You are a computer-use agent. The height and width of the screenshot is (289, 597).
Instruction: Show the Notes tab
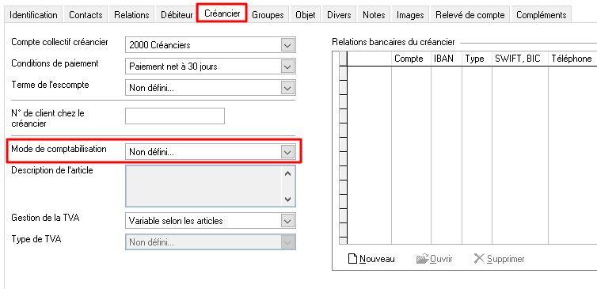374,15
